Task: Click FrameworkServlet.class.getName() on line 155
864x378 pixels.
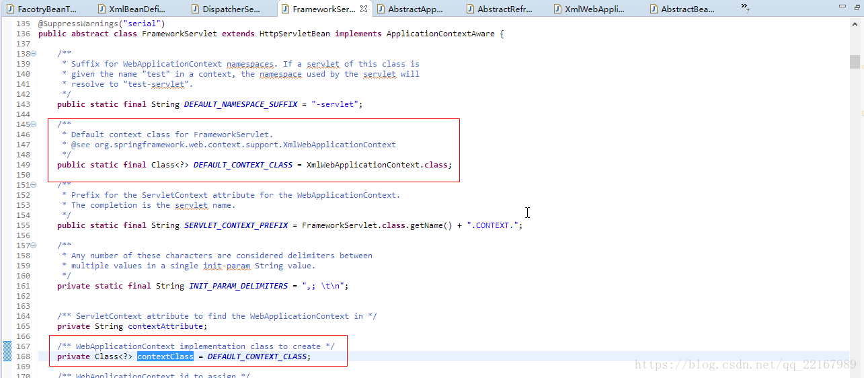Action: click(x=378, y=225)
